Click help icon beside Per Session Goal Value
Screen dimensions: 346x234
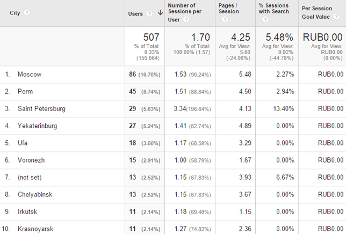[336, 17]
